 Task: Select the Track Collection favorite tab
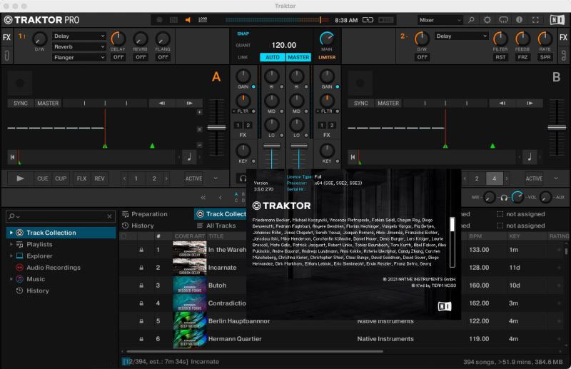tap(221, 214)
